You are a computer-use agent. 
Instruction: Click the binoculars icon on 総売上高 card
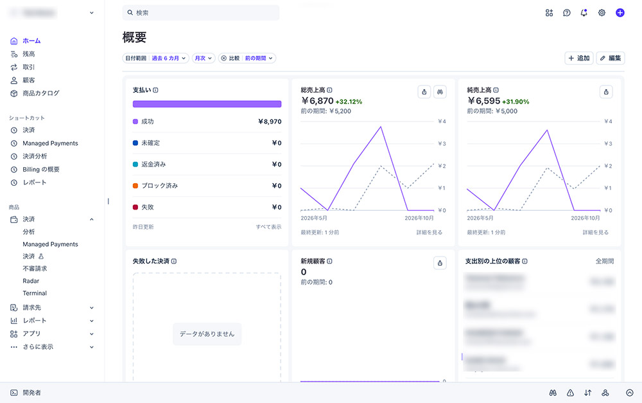pos(440,92)
